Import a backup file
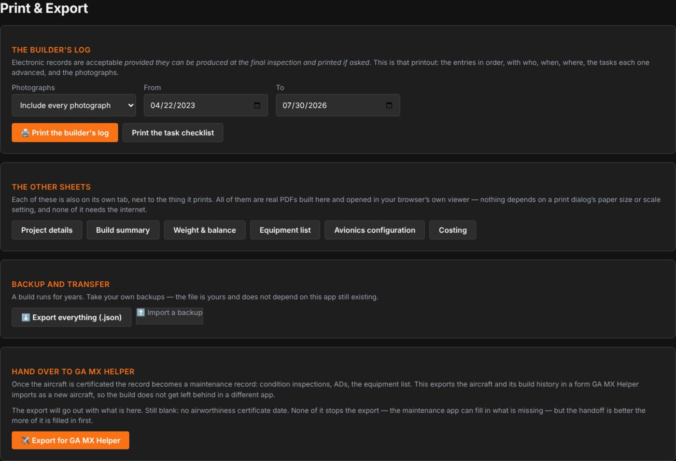Screen dimensions: 676x461 [x=169, y=316]
